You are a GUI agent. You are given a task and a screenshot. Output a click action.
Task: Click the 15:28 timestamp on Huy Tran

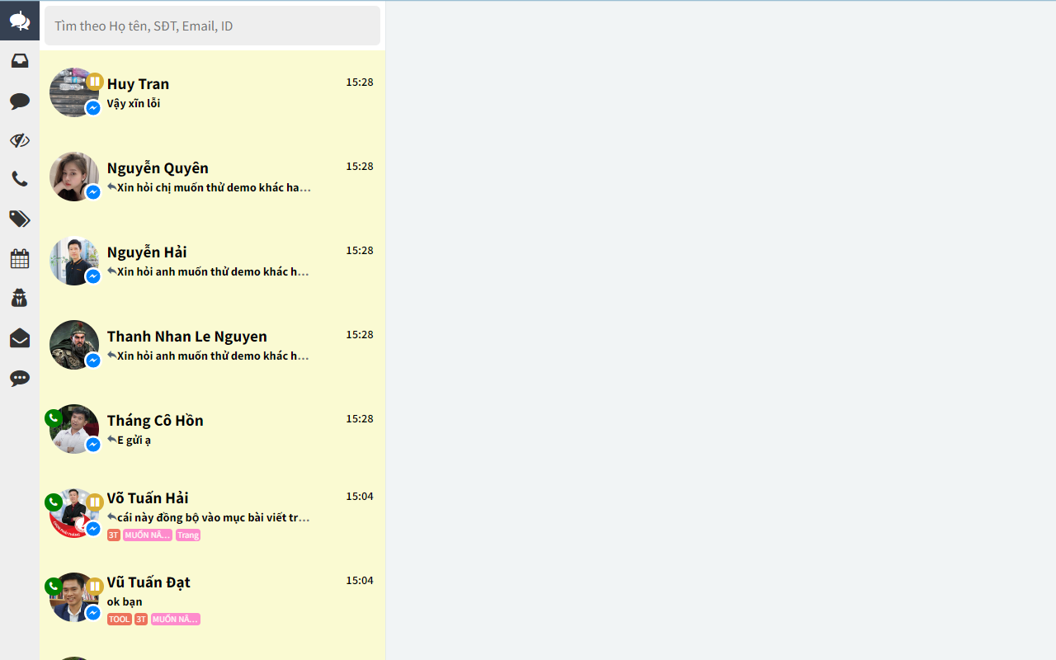pyautogui.click(x=360, y=82)
